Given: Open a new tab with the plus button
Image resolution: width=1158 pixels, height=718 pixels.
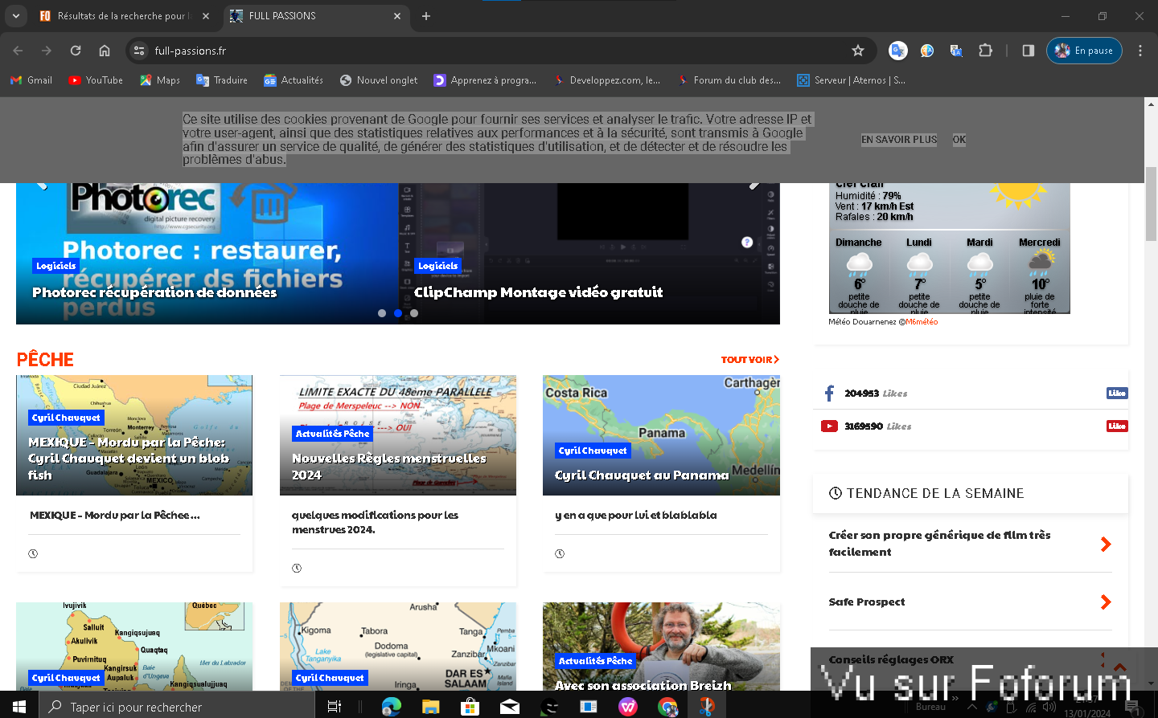Looking at the screenshot, I should coord(426,16).
